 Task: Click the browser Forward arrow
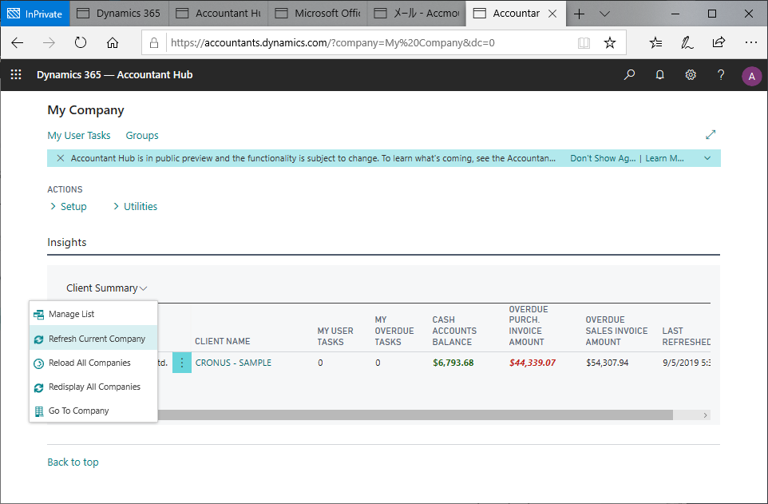coord(49,42)
